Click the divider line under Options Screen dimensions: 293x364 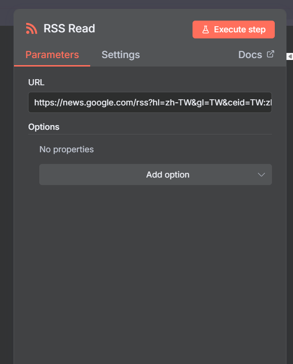(150, 134)
